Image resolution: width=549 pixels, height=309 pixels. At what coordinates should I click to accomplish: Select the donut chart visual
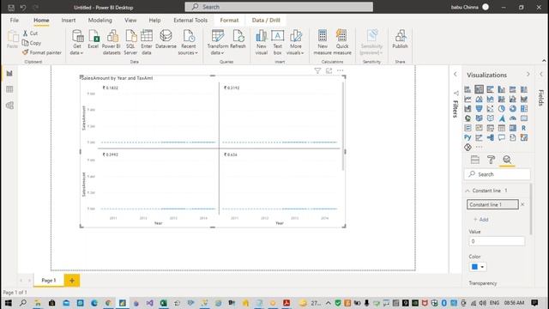click(x=513, y=109)
